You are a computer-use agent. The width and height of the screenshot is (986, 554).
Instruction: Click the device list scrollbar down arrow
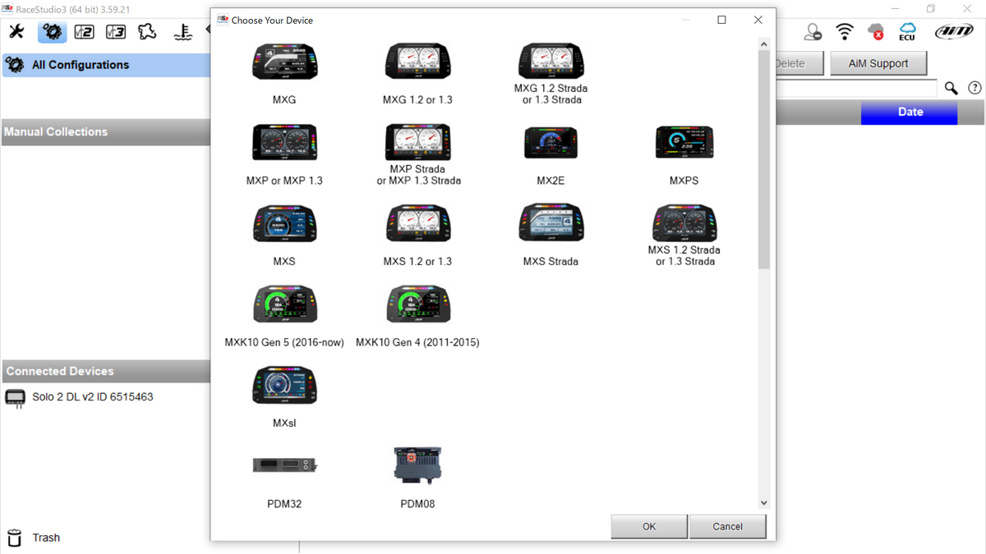[x=763, y=503]
